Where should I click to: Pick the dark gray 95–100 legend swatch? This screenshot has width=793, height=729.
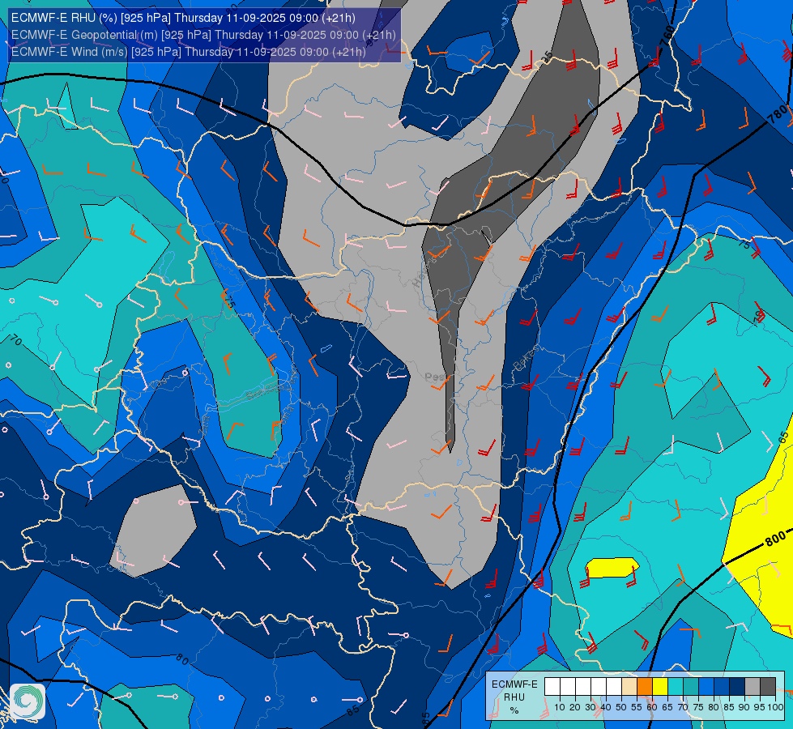(768, 687)
